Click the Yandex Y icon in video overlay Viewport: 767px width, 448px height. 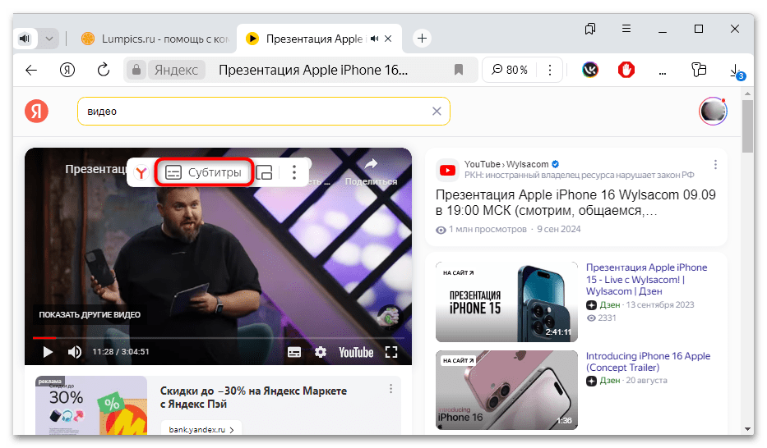point(141,172)
